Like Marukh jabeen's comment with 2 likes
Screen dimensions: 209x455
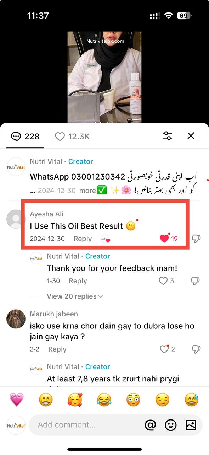(x=164, y=349)
